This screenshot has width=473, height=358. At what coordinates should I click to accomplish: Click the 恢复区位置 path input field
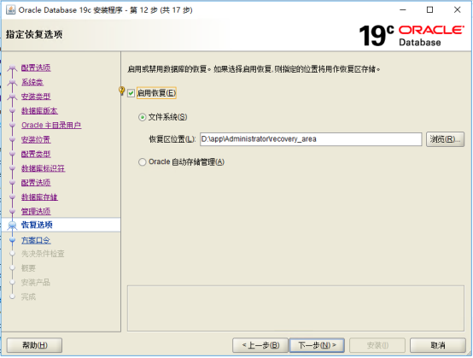coord(311,139)
